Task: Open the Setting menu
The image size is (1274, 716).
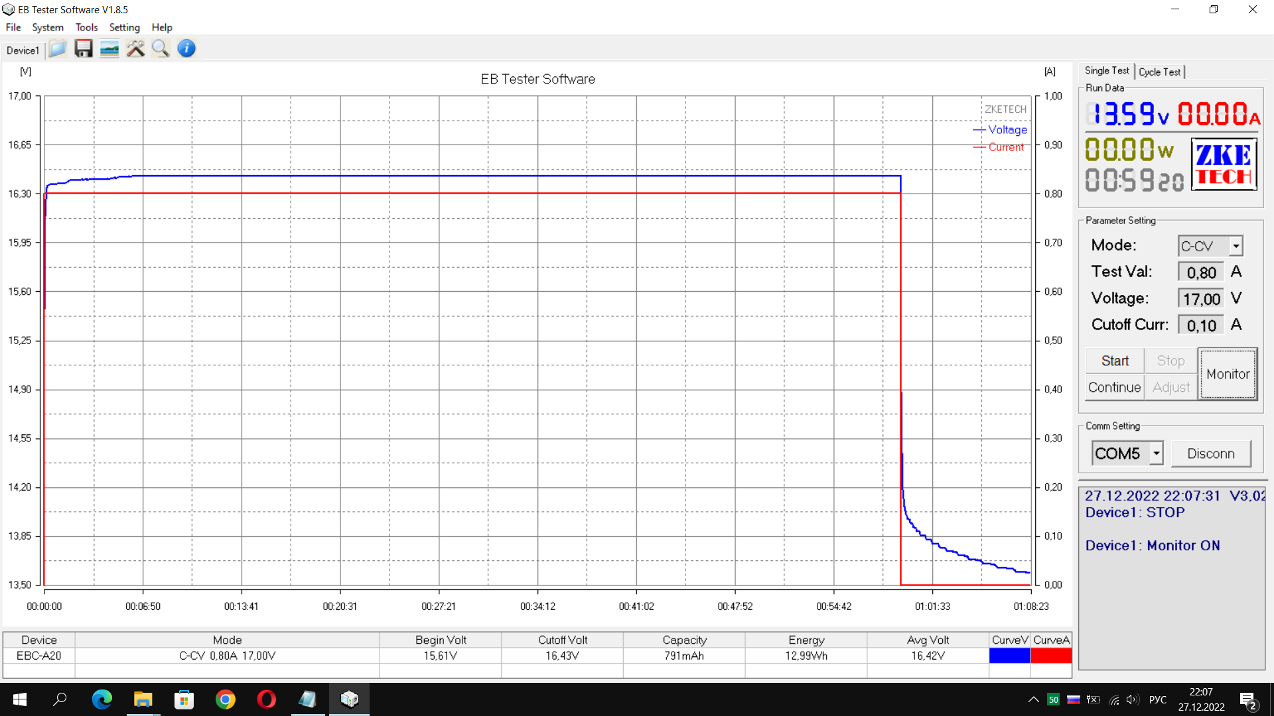Action: (124, 27)
